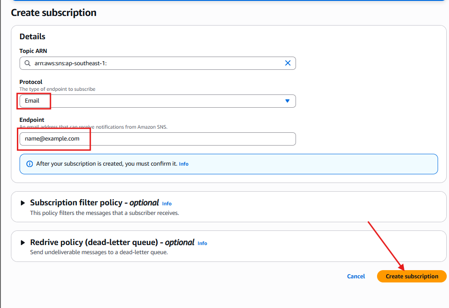Click the magnifier icon in Topic ARN
449x308 pixels.
pyautogui.click(x=28, y=63)
